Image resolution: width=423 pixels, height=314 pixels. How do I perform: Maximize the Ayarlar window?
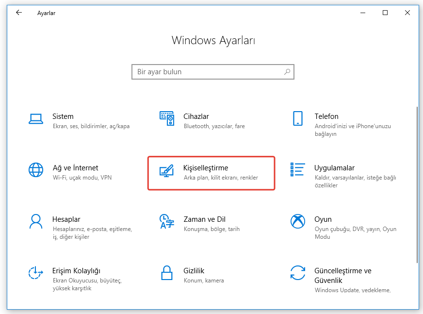coord(385,13)
